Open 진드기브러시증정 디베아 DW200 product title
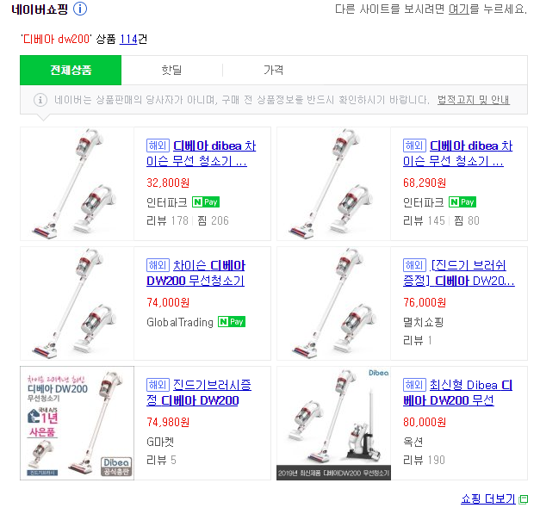Viewport: 540px width, 514px height. click(199, 393)
